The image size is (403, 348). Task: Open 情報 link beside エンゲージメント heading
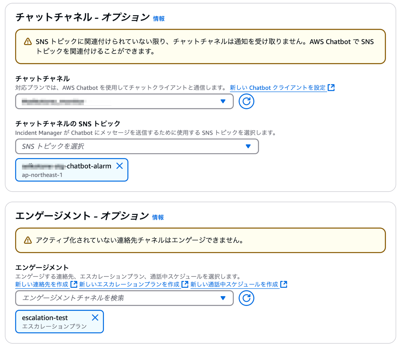pos(158,217)
